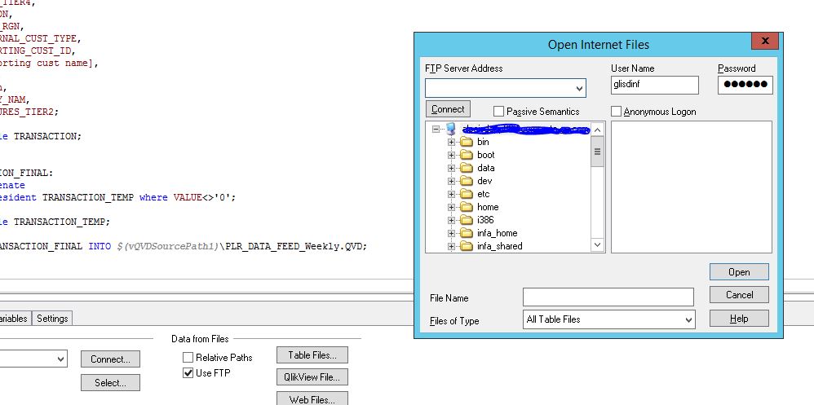Open the Files of Type dropdown
Image resolution: width=814 pixels, height=405 pixels.
[x=688, y=319]
